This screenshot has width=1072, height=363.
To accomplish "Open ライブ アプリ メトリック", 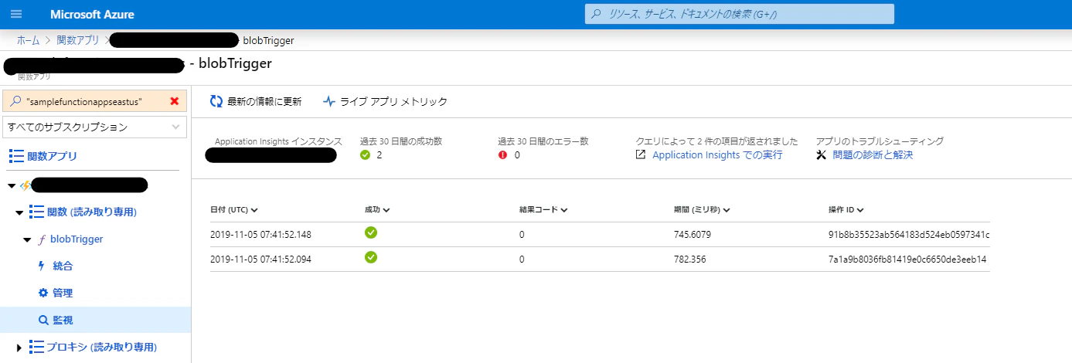I will 393,101.
